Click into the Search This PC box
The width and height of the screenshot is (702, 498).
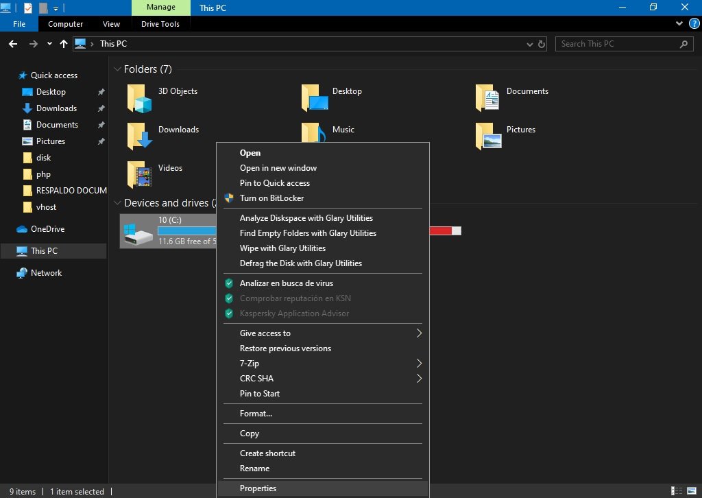pyautogui.click(x=624, y=44)
